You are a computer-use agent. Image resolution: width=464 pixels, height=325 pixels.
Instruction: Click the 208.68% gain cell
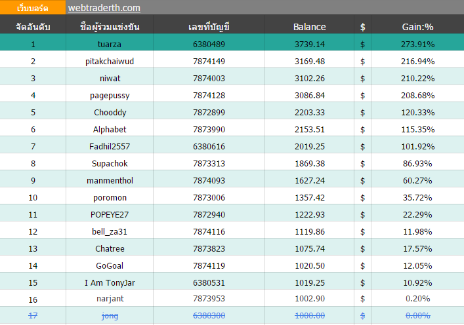(417, 96)
